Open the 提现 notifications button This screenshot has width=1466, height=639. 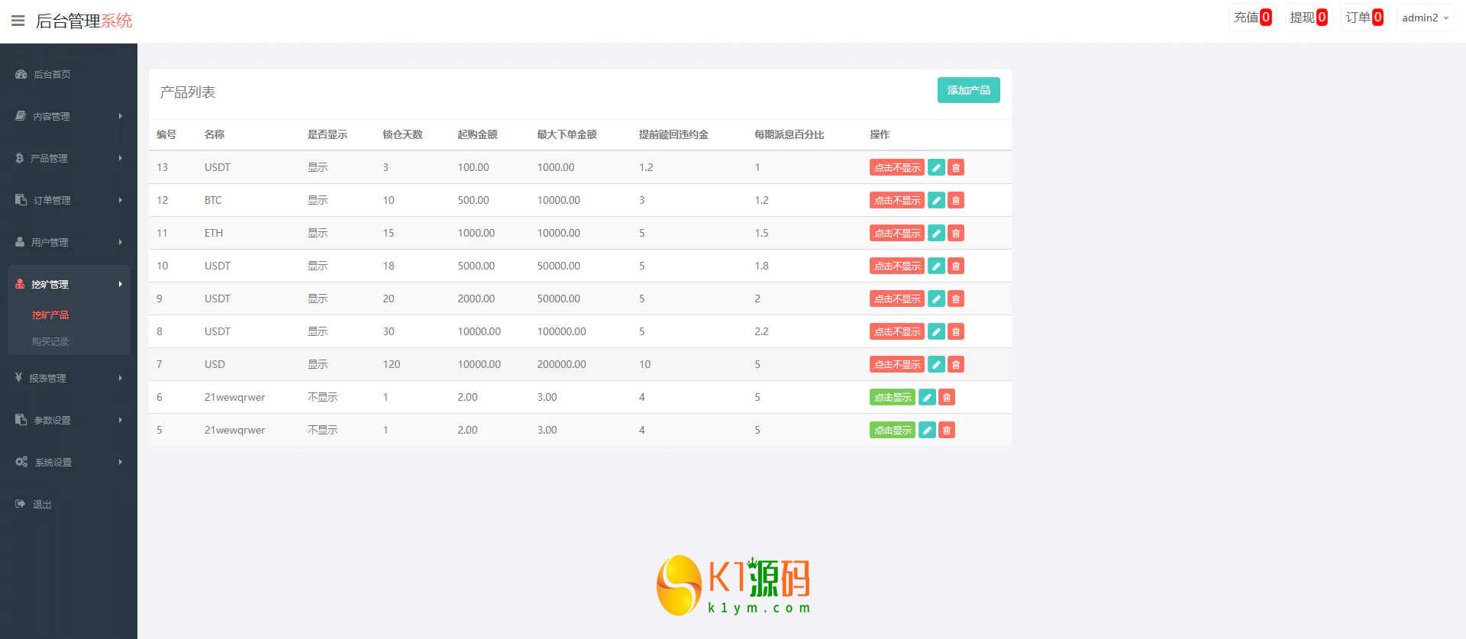1309,18
